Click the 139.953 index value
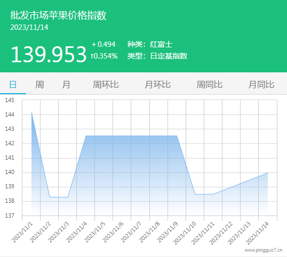 [x=49, y=54]
